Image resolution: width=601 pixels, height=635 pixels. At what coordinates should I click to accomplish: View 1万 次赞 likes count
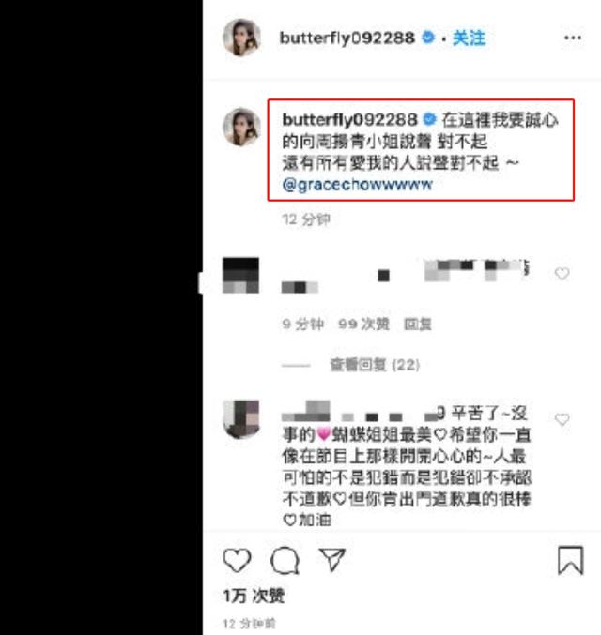click(254, 596)
